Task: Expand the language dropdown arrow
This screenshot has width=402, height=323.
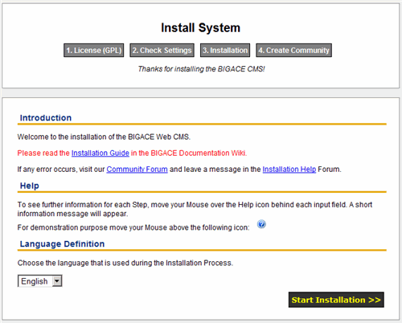Action: click(57, 281)
